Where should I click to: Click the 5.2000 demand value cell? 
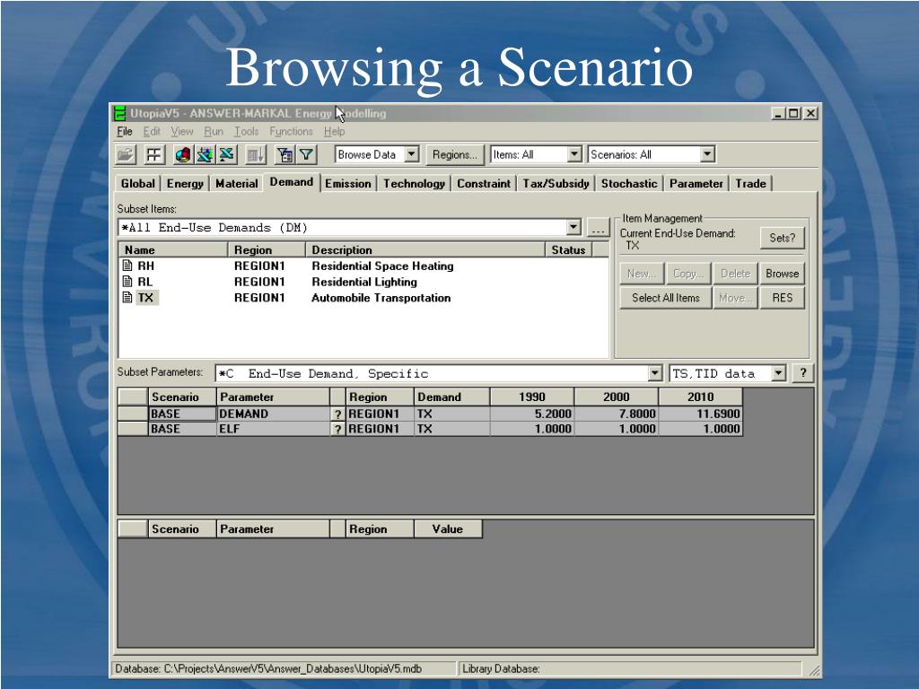[531, 414]
